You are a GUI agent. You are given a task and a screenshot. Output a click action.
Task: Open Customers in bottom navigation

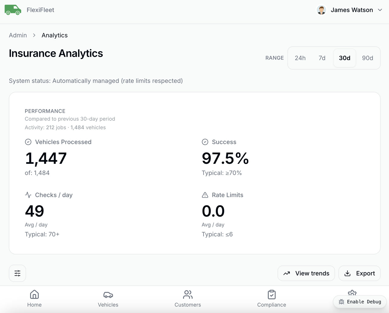click(x=188, y=299)
